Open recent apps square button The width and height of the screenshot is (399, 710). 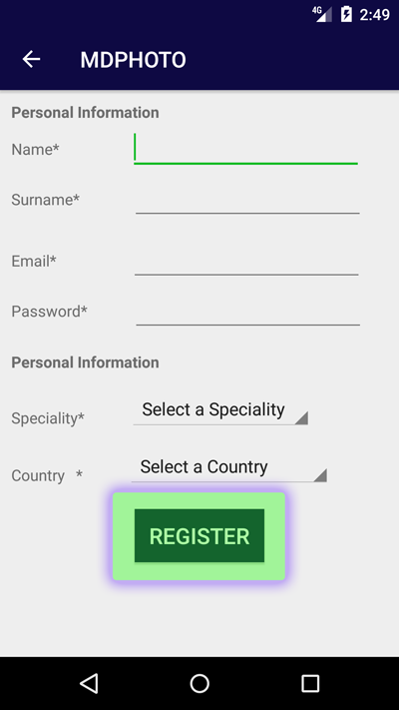click(x=310, y=683)
